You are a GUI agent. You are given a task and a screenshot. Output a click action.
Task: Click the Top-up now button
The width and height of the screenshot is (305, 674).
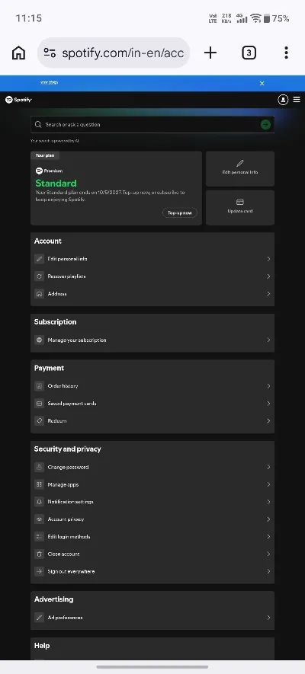pyautogui.click(x=180, y=212)
